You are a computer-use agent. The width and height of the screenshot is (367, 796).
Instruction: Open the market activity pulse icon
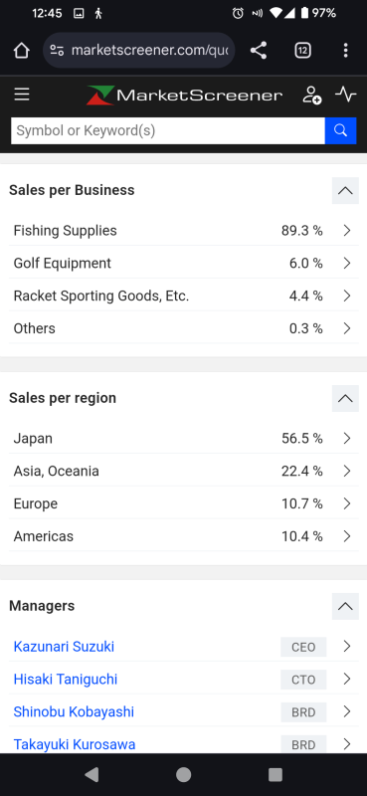tap(346, 95)
